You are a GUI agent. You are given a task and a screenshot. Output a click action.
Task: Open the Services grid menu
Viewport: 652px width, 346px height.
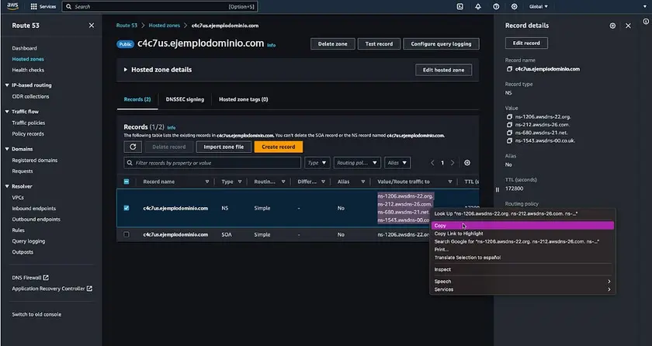tap(43, 7)
